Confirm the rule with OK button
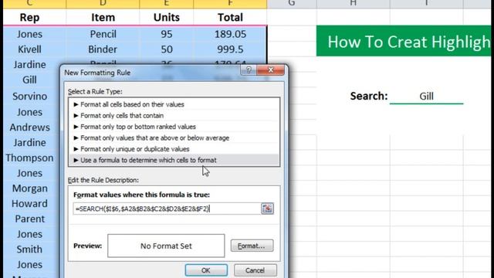Screen dimensions: 494x278 point(206,270)
